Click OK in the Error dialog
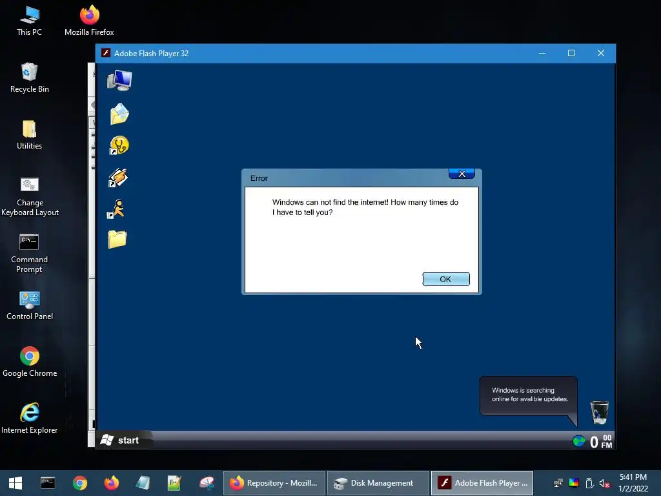 (445, 279)
